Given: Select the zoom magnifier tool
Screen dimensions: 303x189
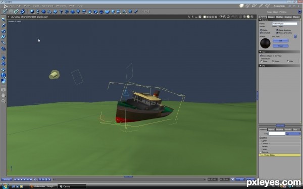Looking at the screenshot, I should [x=4, y=101].
